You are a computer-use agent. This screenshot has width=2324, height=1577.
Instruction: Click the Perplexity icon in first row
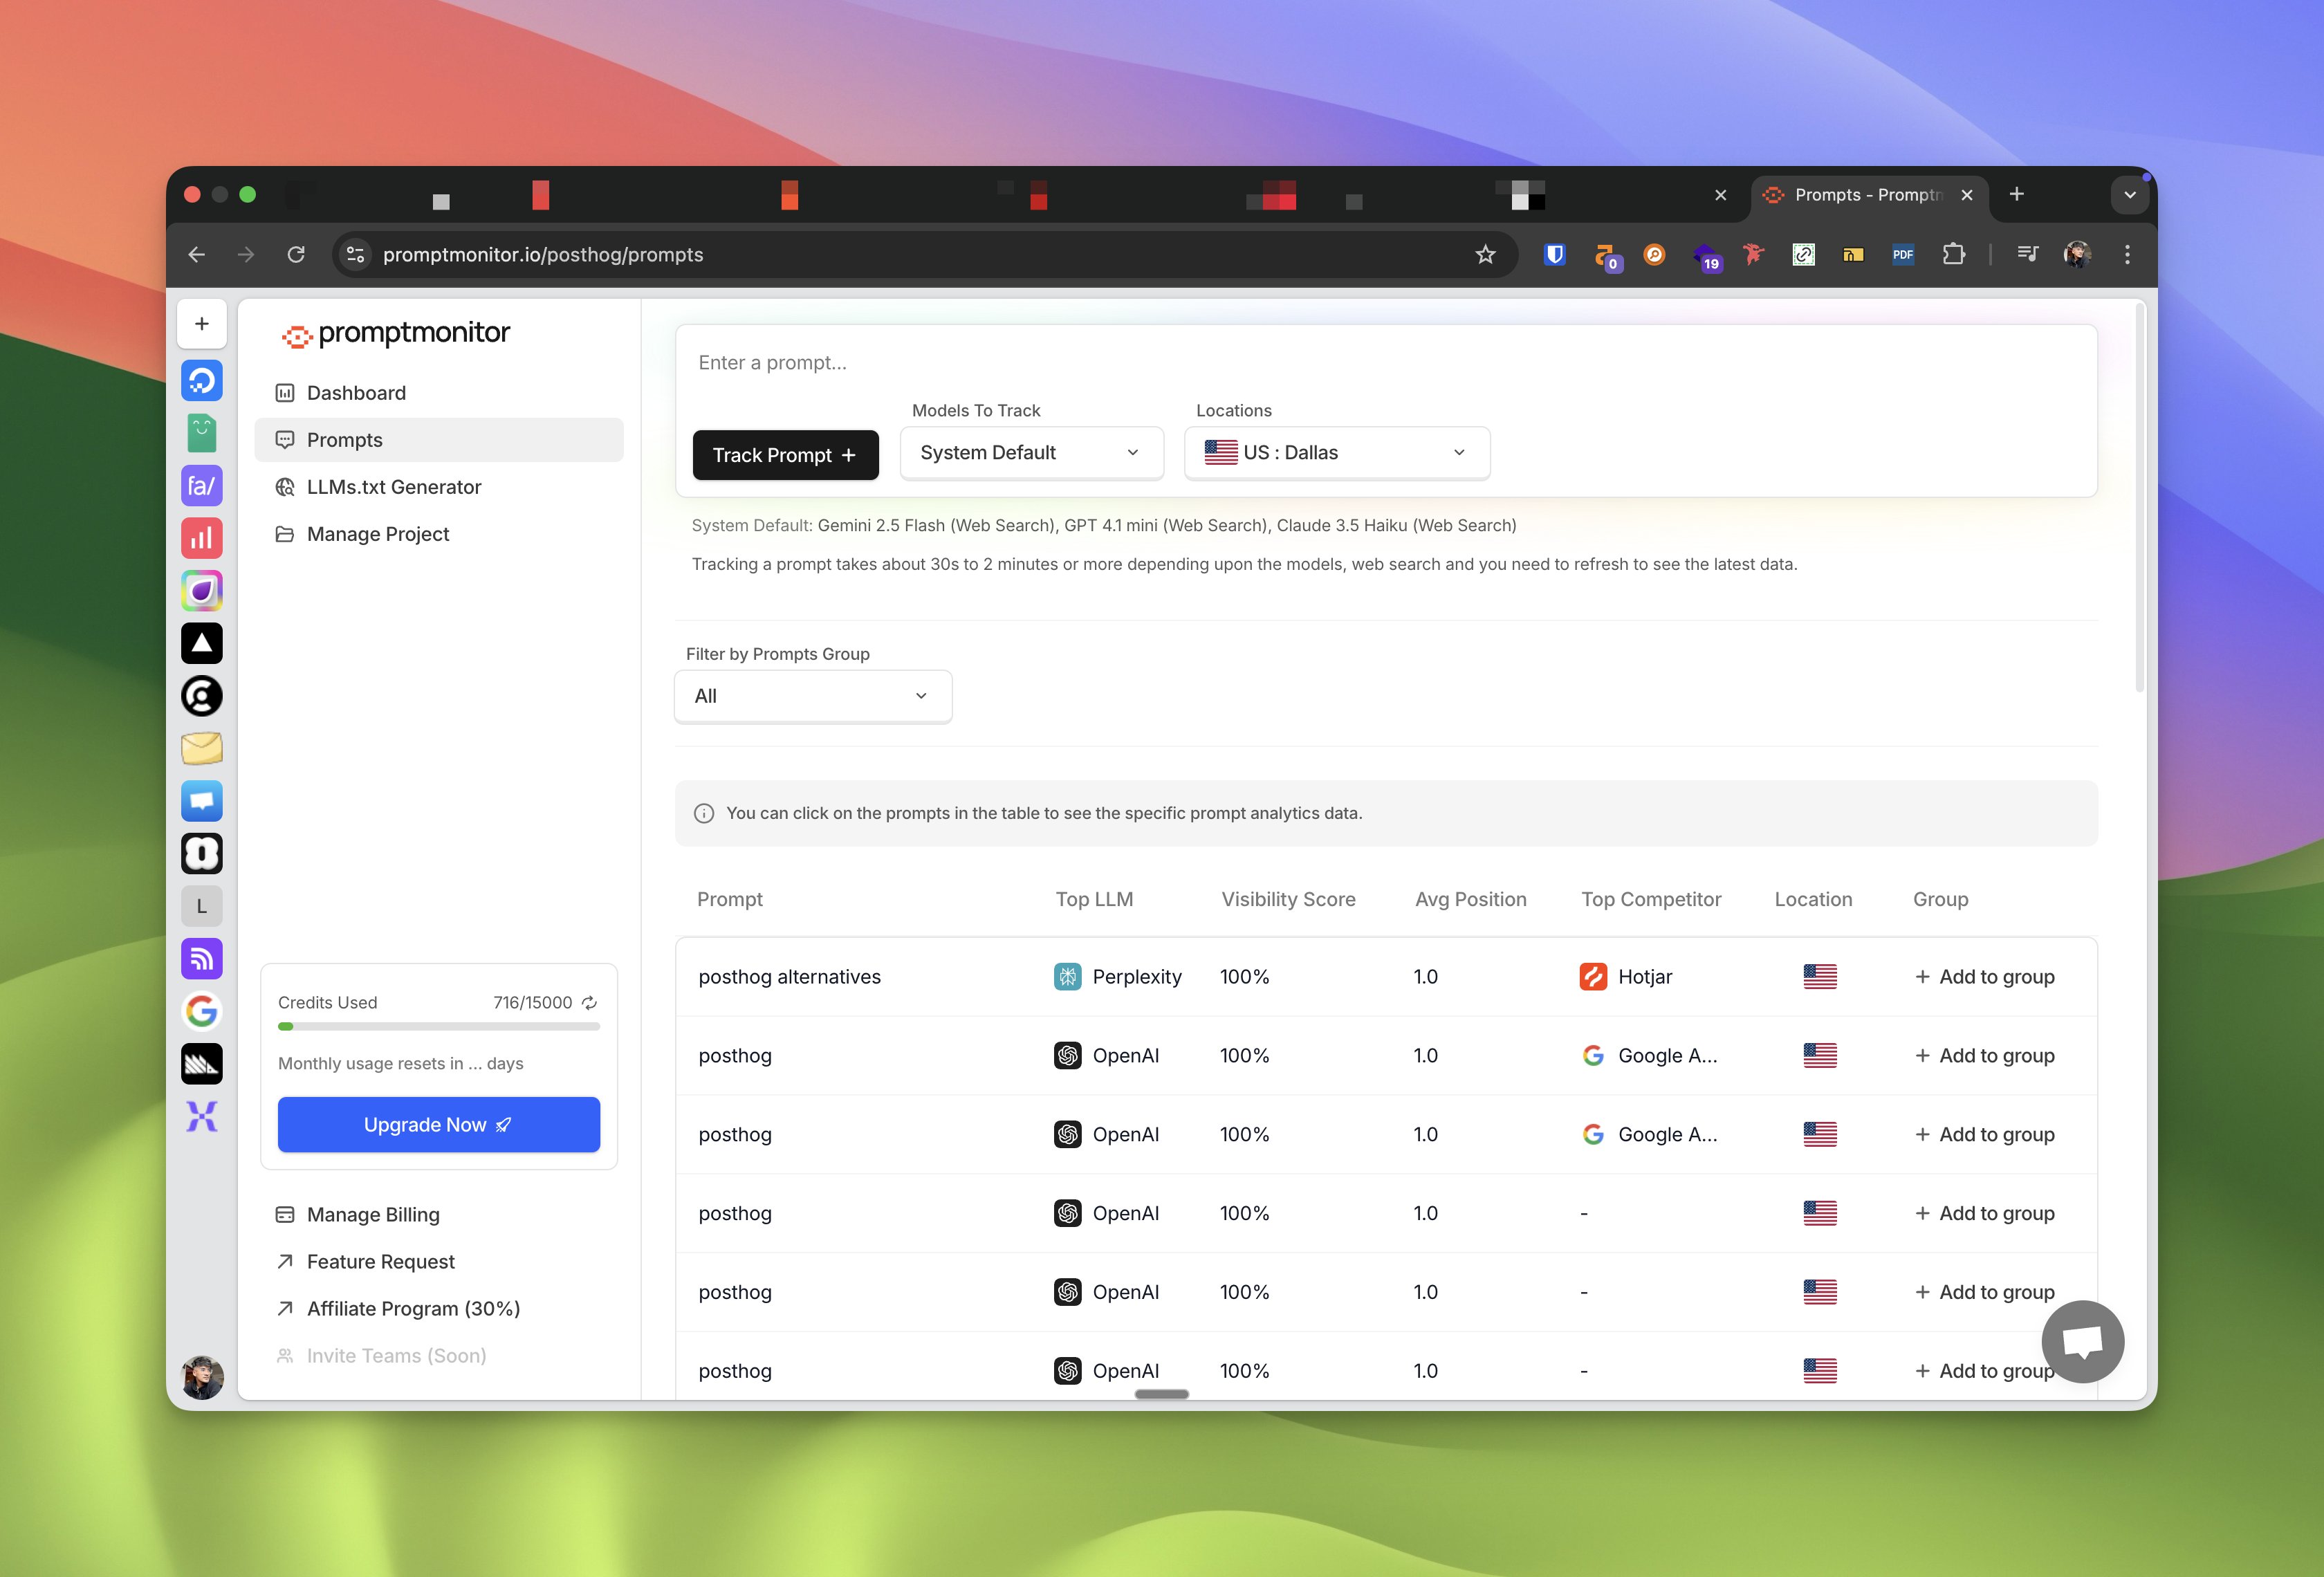tap(1067, 977)
